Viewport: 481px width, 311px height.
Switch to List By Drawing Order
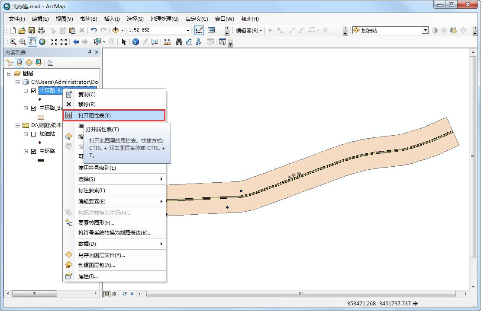click(x=10, y=63)
